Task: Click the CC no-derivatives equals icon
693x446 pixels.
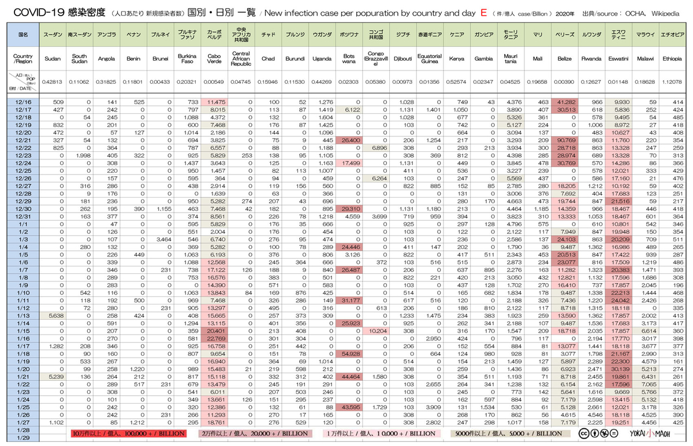Action: tap(613, 433)
